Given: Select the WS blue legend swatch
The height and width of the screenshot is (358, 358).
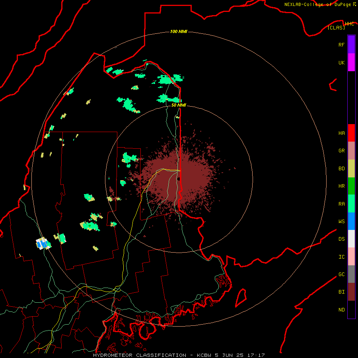Looking at the screenshot, I should tap(351, 221).
